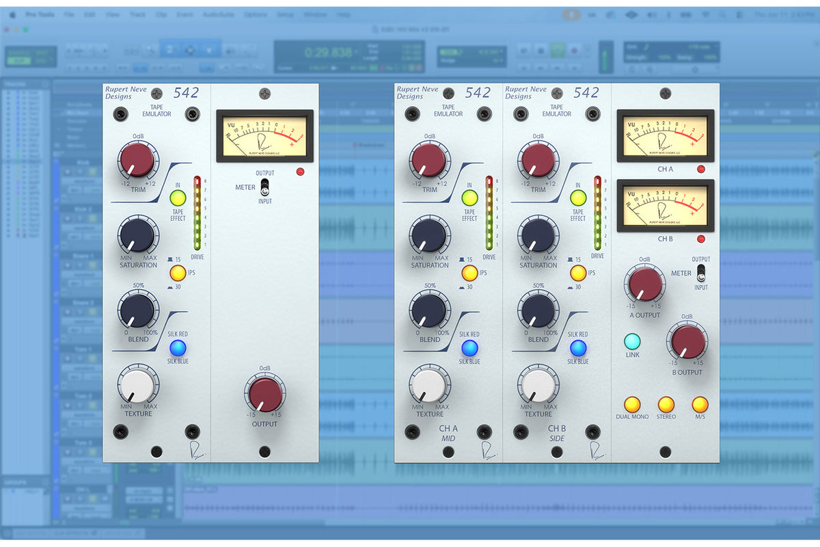The height and width of the screenshot is (547, 820).
Task: Click the red LED beside the CH A label
Action: click(x=700, y=169)
